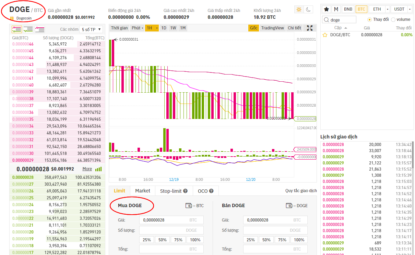Click the 1D timeframe button
Screen dimensions: 415x255
pos(164,28)
